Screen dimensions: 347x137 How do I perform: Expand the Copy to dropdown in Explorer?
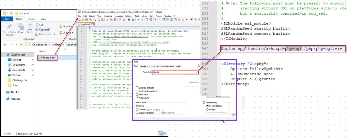(73, 33)
